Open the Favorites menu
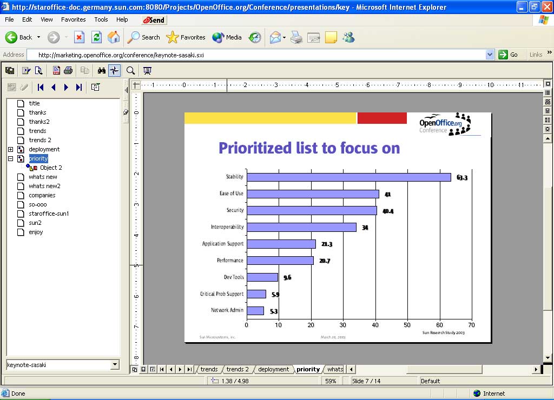554x400 pixels. click(73, 19)
